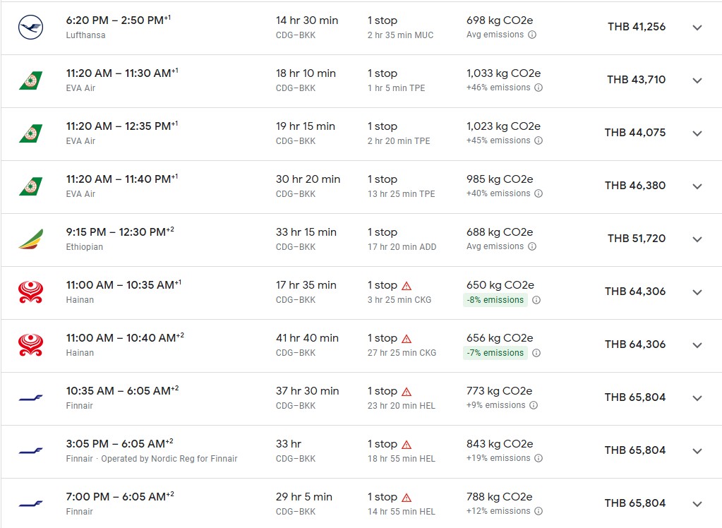Click the -8% emissions green badge
Screen dimensions: 722x528
[495, 300]
